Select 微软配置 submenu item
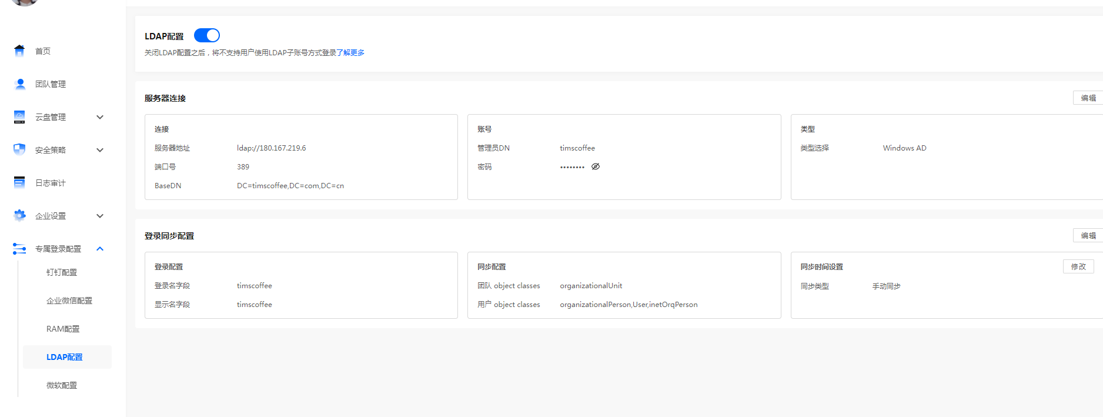The image size is (1103, 417). point(62,385)
